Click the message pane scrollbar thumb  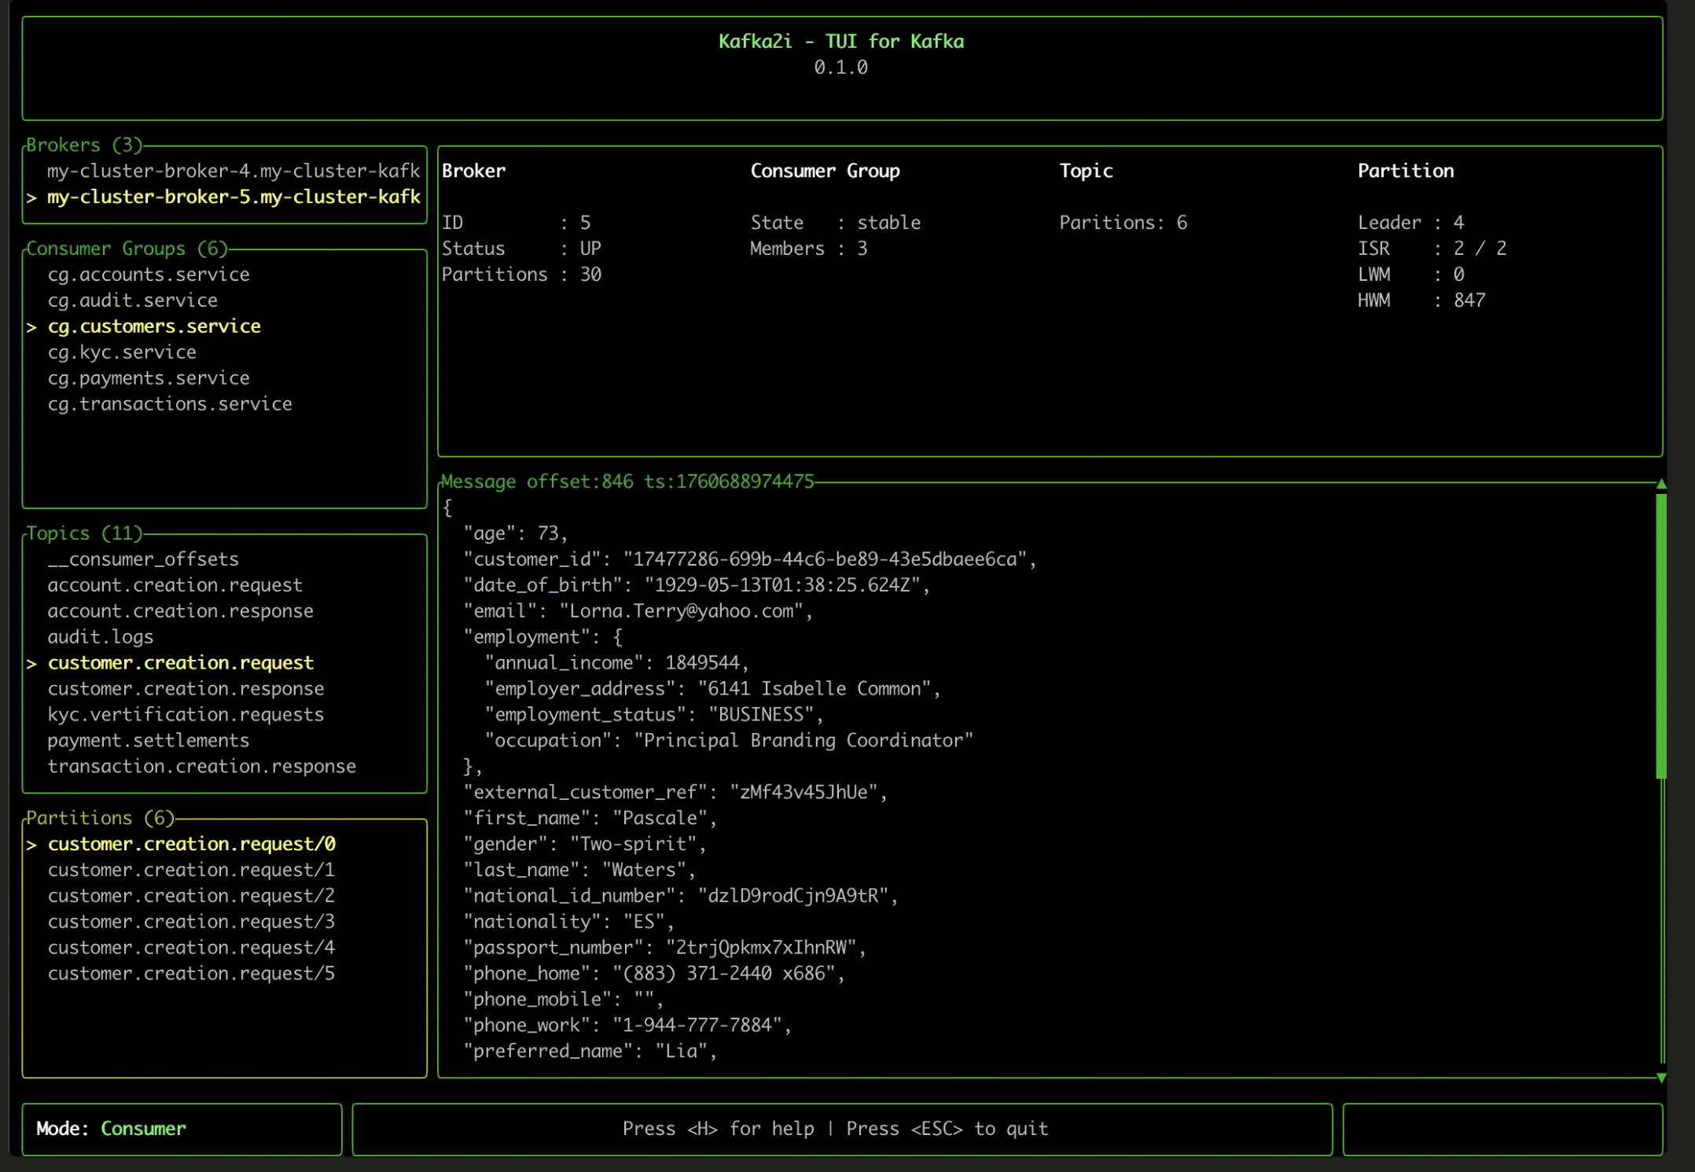pos(1661,636)
